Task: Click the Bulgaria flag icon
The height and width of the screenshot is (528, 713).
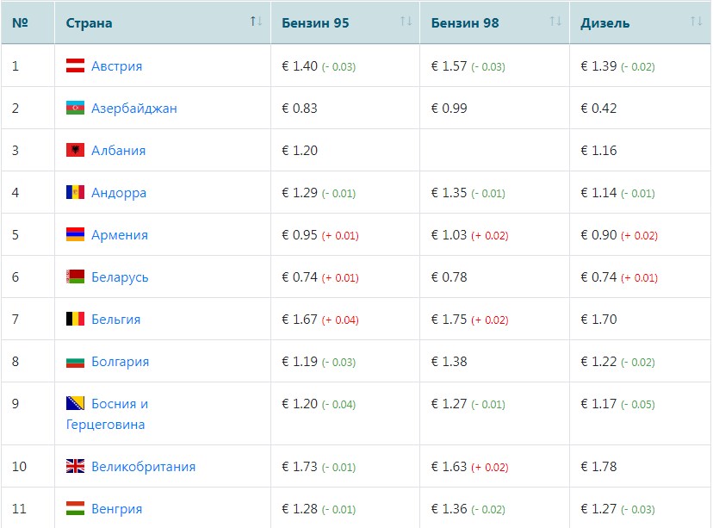Action: [75, 361]
